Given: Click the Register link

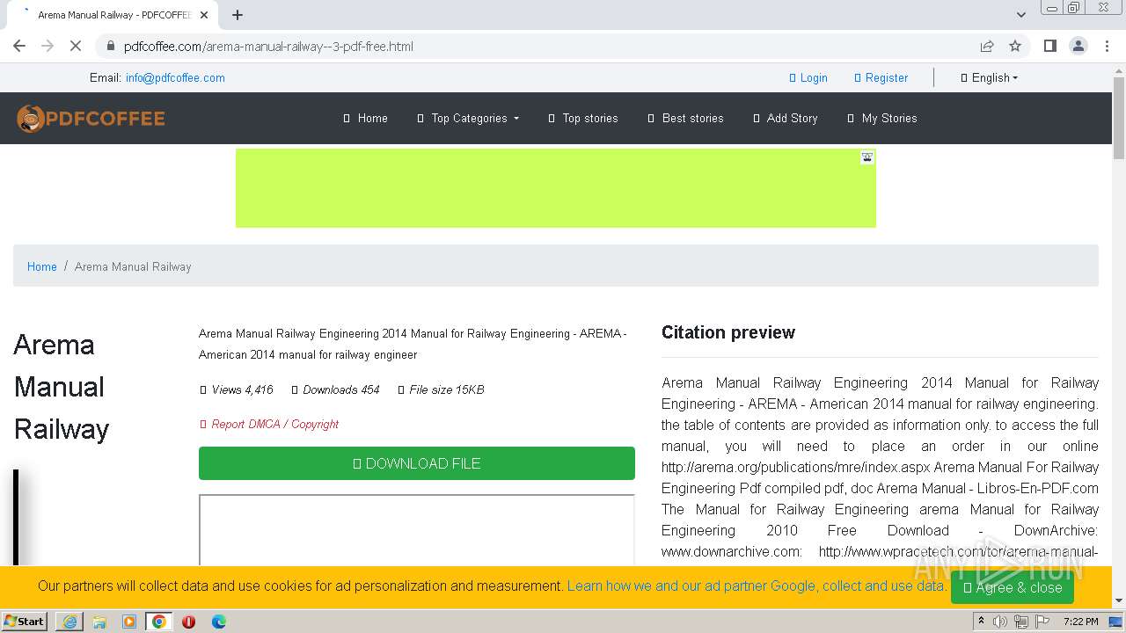Looking at the screenshot, I should pos(881,77).
